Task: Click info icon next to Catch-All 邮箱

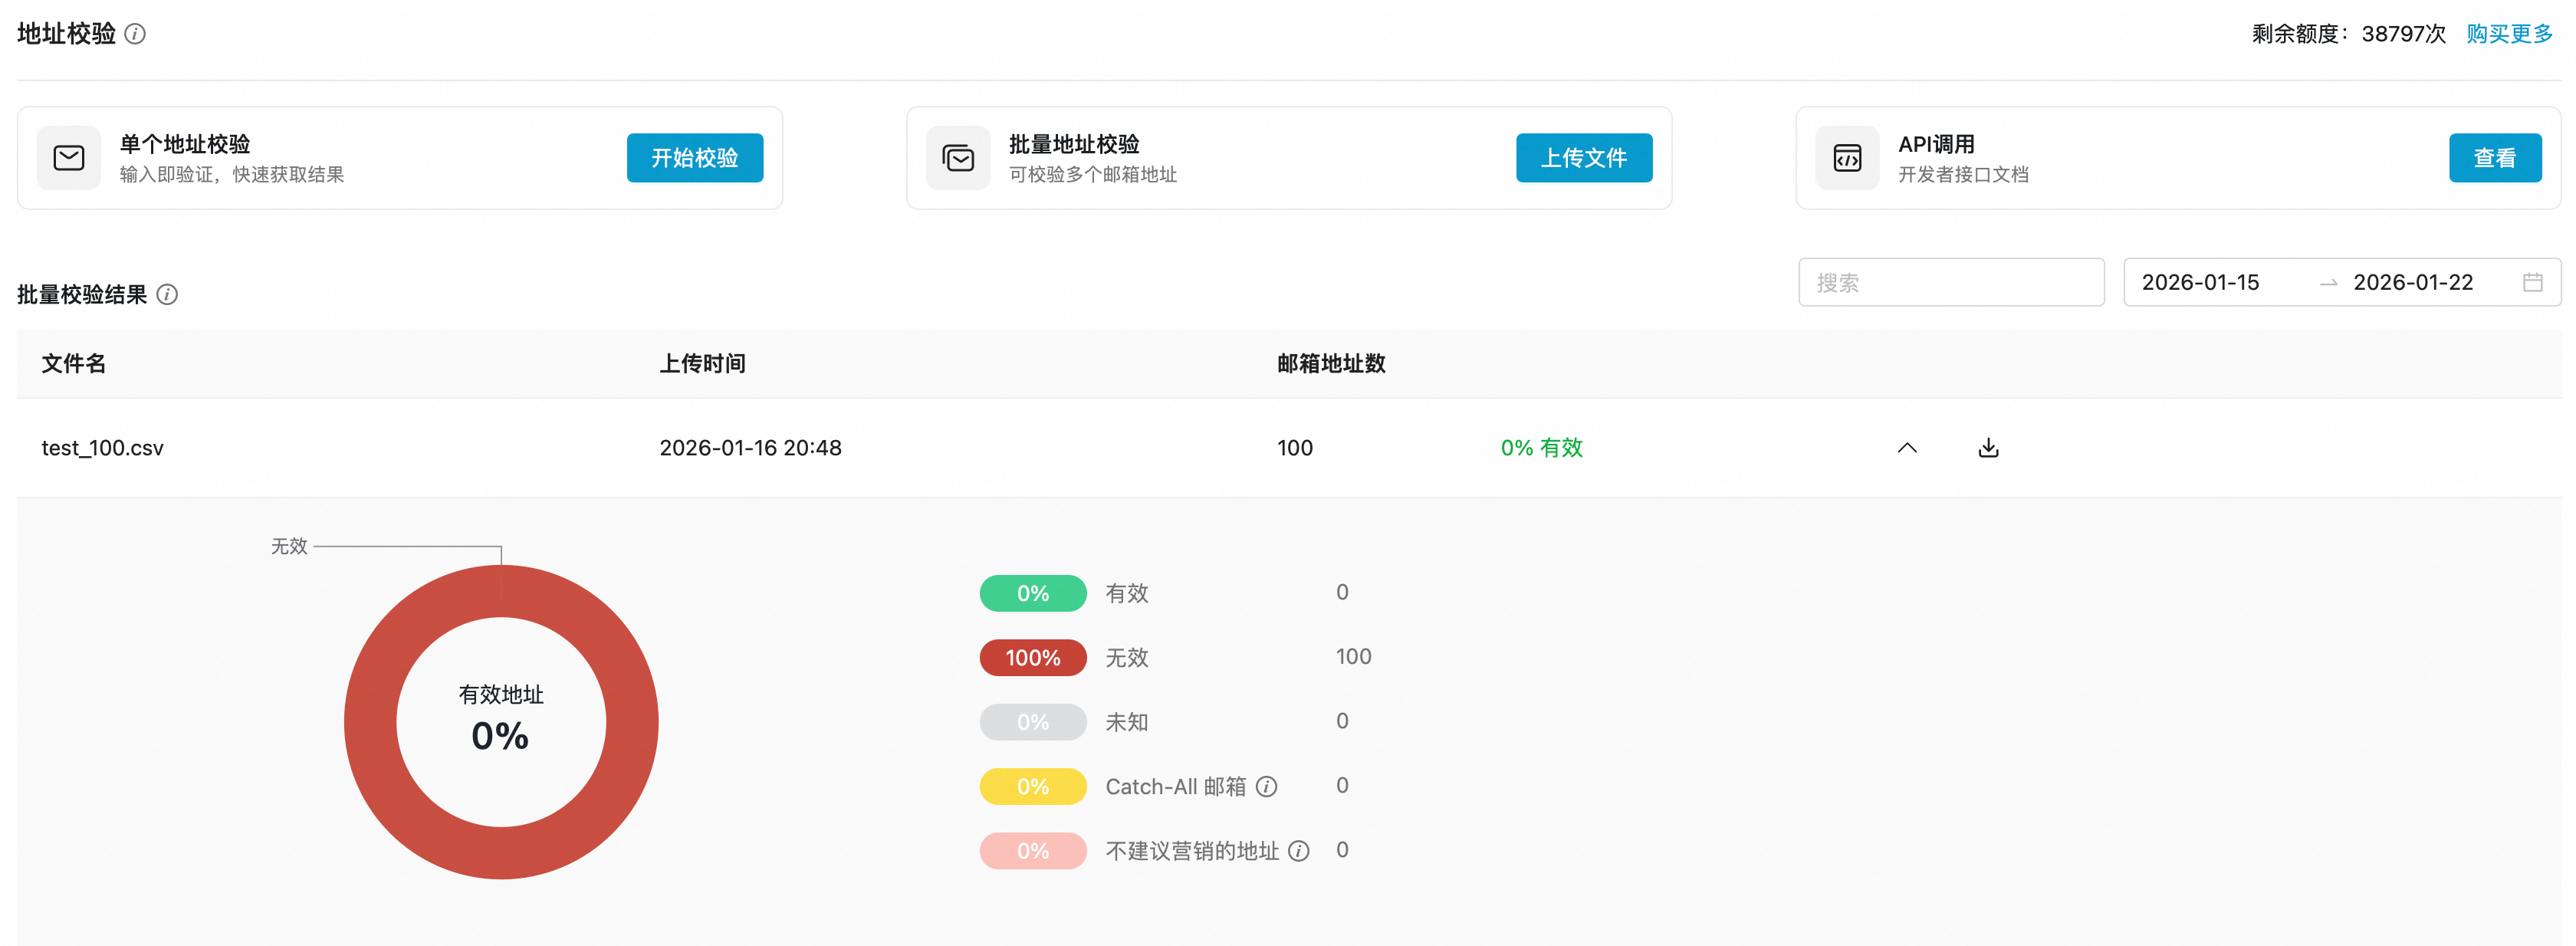Action: click(x=1266, y=787)
